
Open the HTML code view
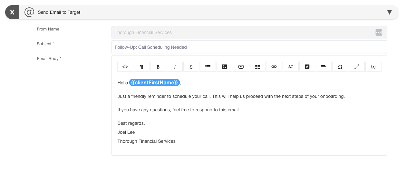point(125,67)
